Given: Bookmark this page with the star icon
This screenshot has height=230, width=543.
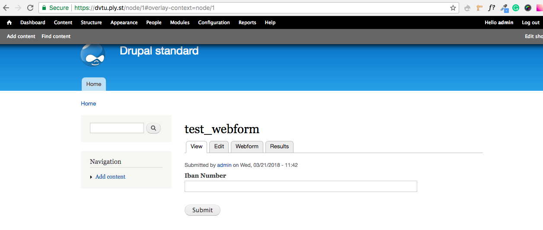Looking at the screenshot, I should [453, 8].
